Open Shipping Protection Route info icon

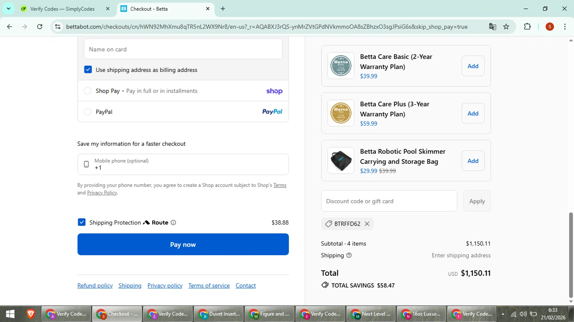click(x=173, y=222)
